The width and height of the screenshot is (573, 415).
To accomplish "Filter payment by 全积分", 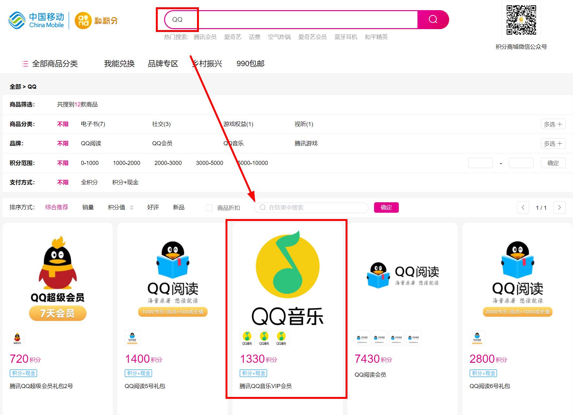I will (x=89, y=182).
